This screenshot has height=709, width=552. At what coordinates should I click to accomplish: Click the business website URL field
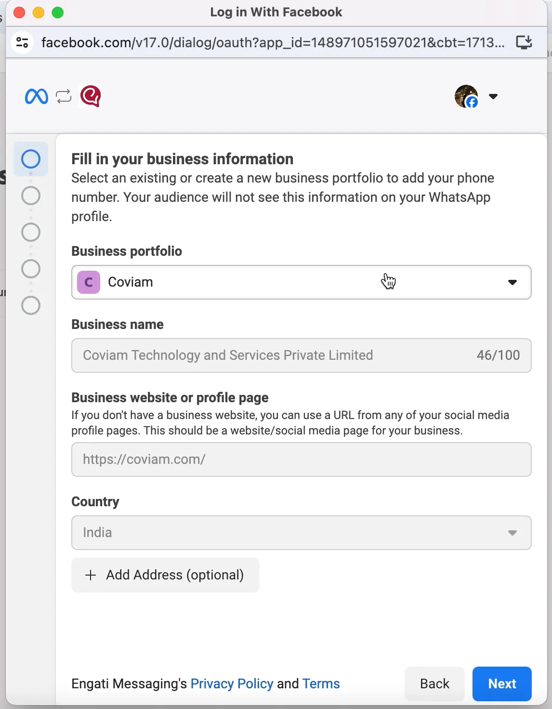pyautogui.click(x=302, y=460)
